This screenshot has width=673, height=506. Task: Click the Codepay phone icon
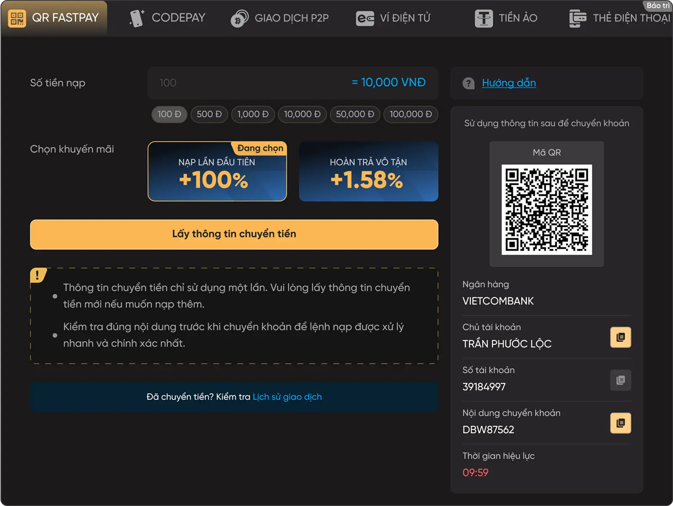tap(137, 18)
